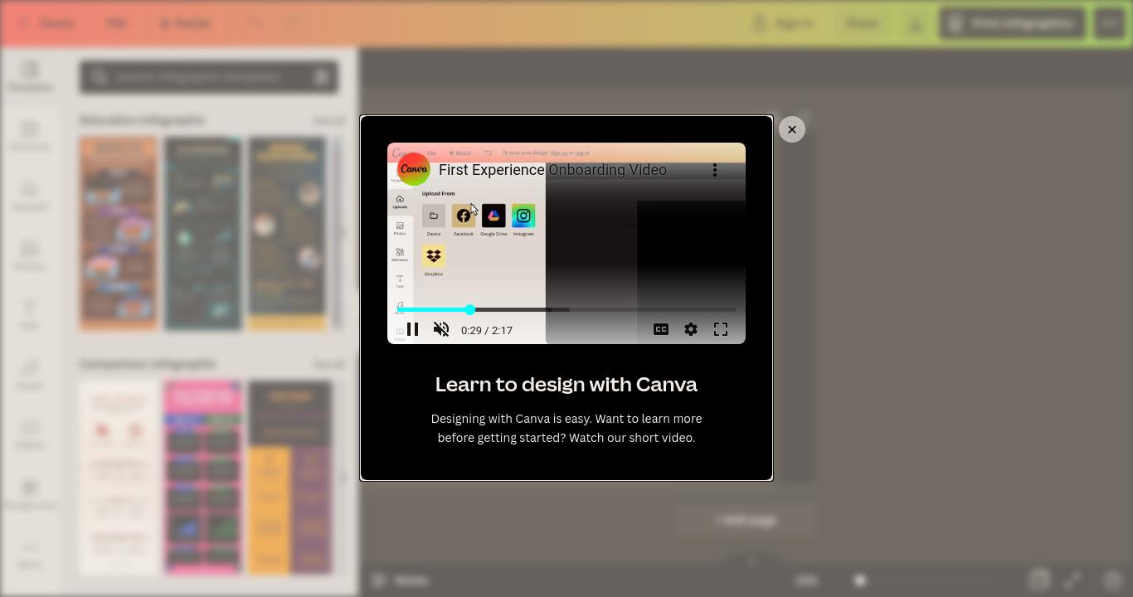Select the orange Education infographic template thumbnail
Viewport: 1133px width, 597px height.
pos(119,234)
